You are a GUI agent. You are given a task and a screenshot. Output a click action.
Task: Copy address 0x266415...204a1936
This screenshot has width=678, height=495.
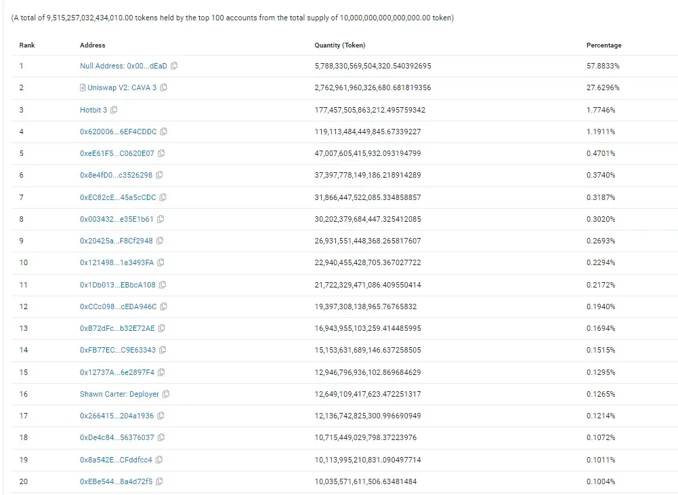(161, 416)
